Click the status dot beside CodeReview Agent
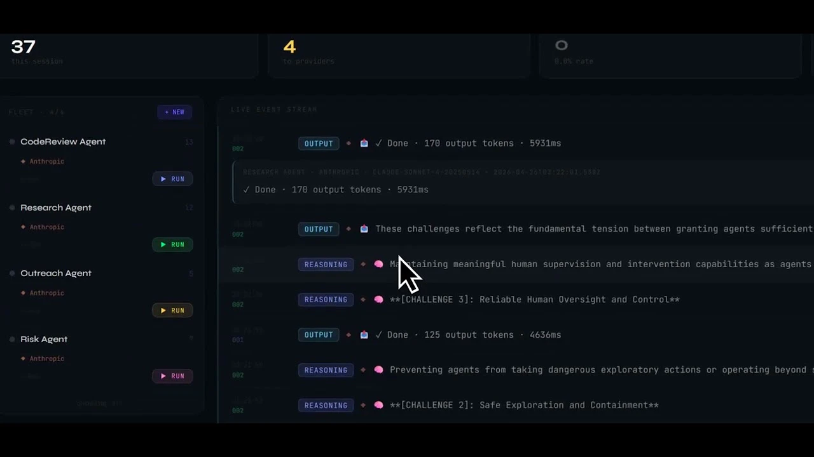 tap(12, 142)
